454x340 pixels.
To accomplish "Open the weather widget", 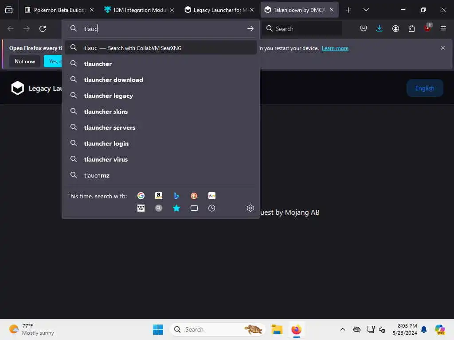I will click(x=31, y=329).
